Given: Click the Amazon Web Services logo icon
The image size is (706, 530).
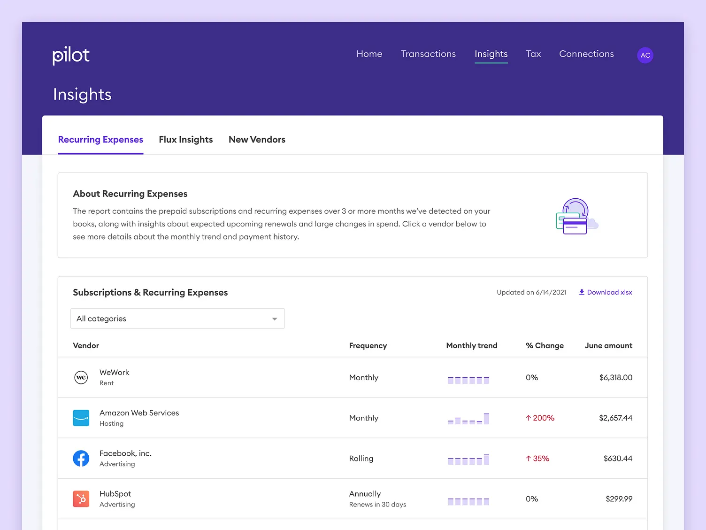Looking at the screenshot, I should (81, 418).
